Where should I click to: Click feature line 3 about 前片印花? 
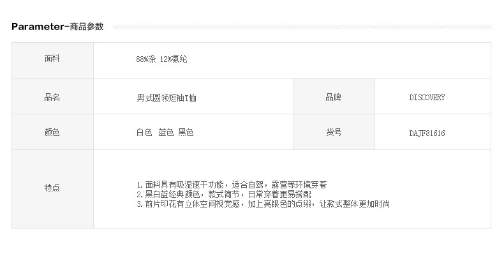tap(263, 204)
